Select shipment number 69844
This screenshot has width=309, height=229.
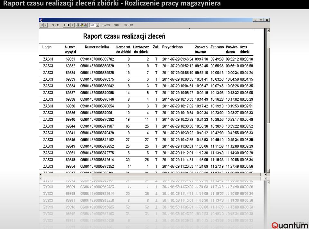tap(70, 126)
